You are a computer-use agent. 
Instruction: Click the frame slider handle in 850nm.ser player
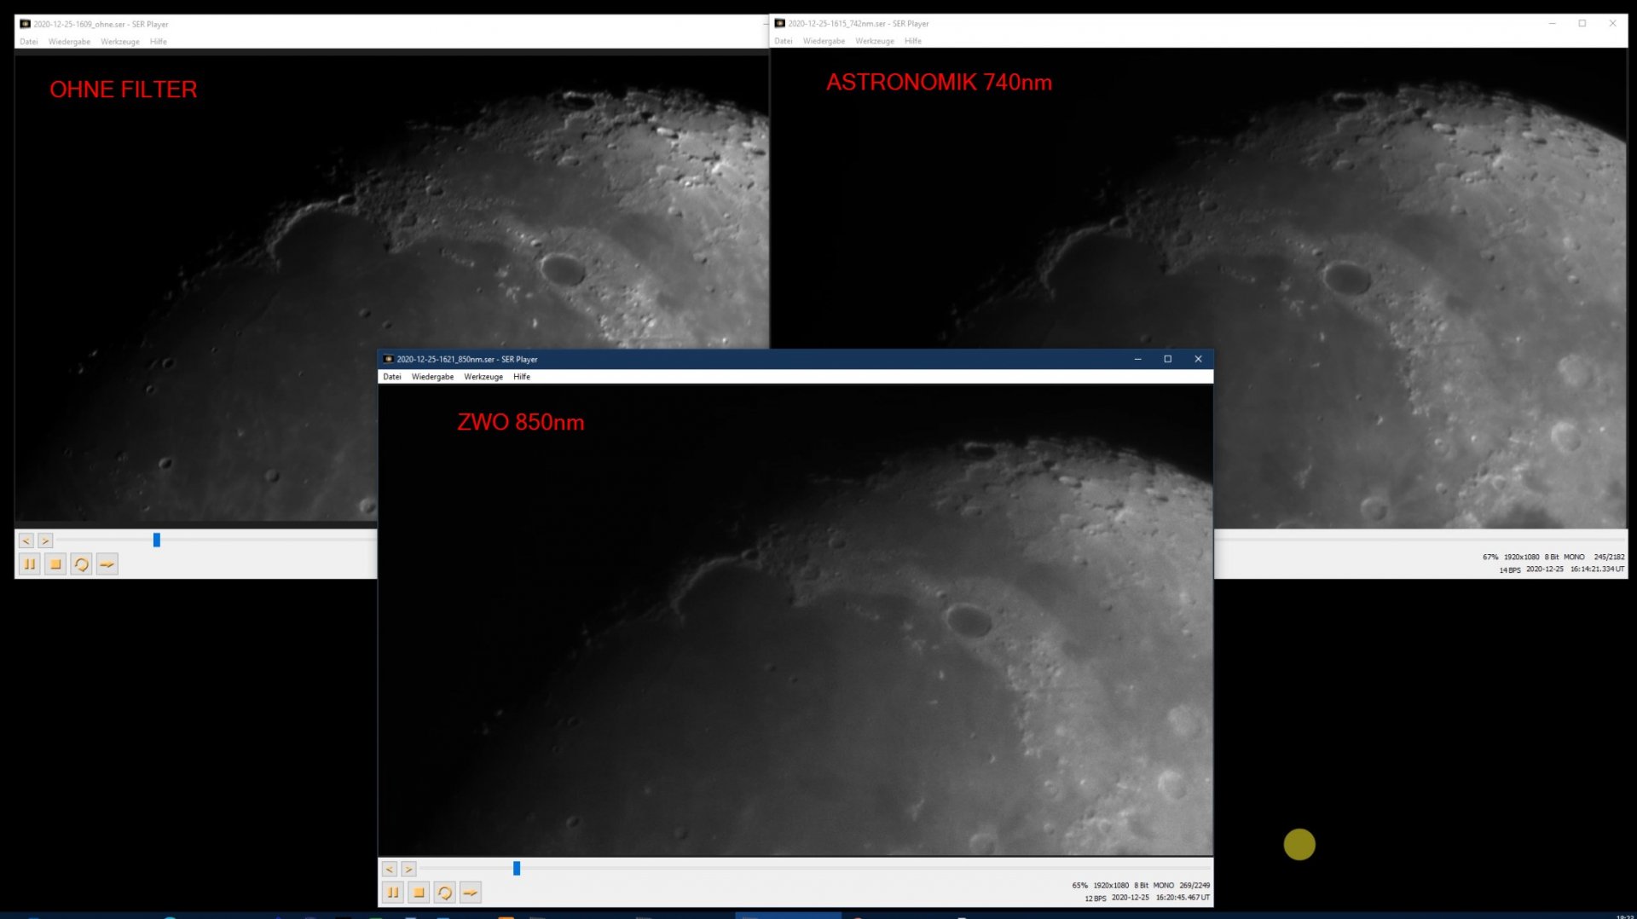517,868
